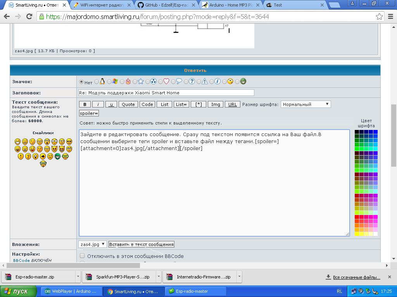Select the warning triangle topic icon radio

199,82
